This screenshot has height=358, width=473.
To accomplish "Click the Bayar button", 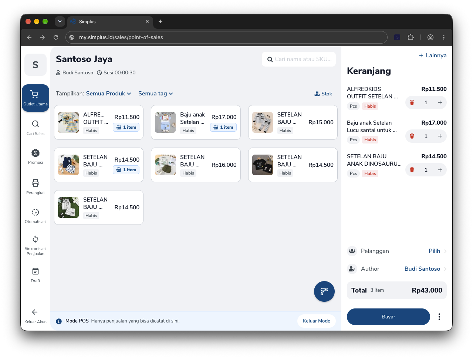I will point(388,317).
